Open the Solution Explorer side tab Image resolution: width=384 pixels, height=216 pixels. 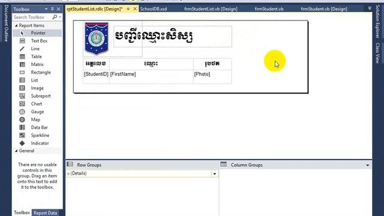coord(377,22)
